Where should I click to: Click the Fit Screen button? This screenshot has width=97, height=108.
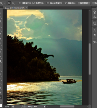click(95, 3)
